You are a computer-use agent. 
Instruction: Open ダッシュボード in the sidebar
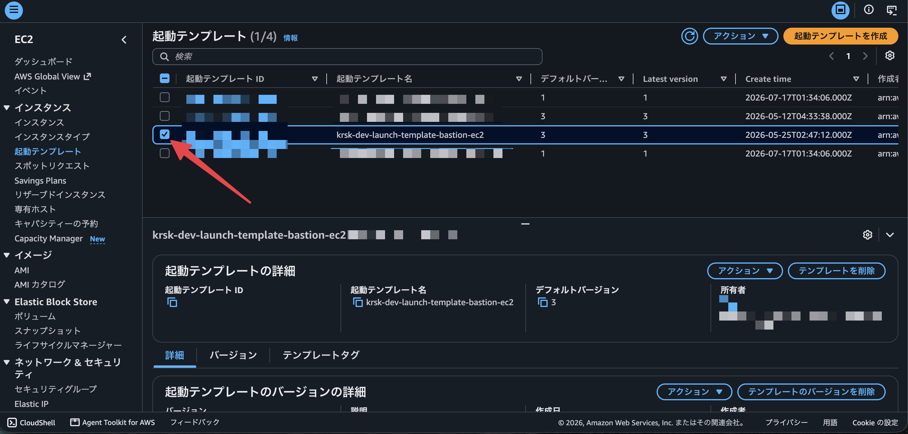pyautogui.click(x=44, y=62)
